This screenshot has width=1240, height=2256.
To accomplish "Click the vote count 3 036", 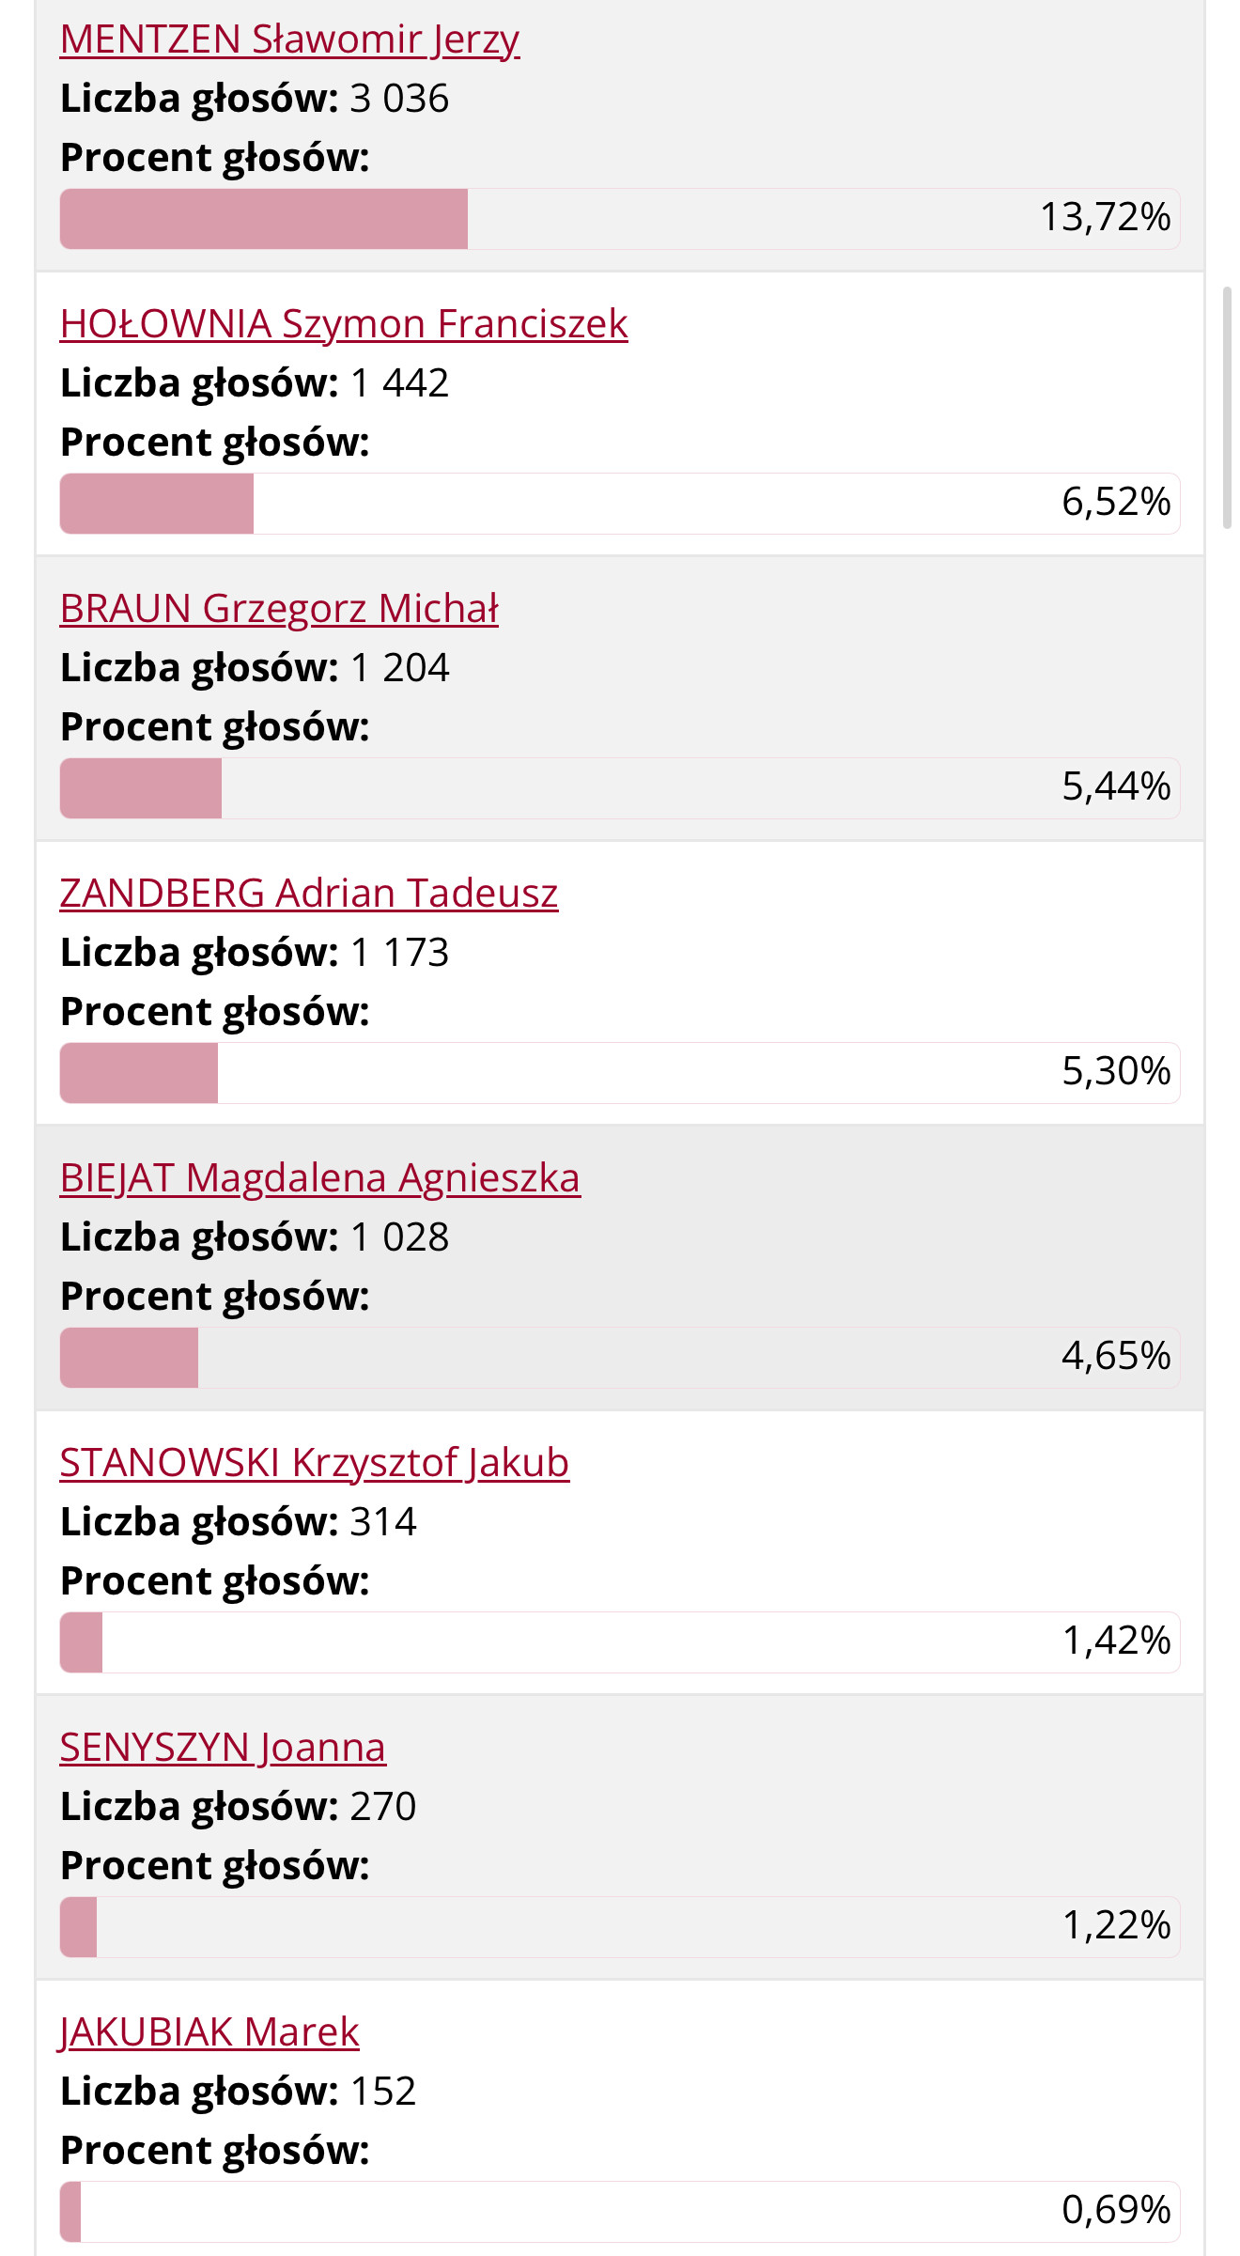I will [399, 99].
